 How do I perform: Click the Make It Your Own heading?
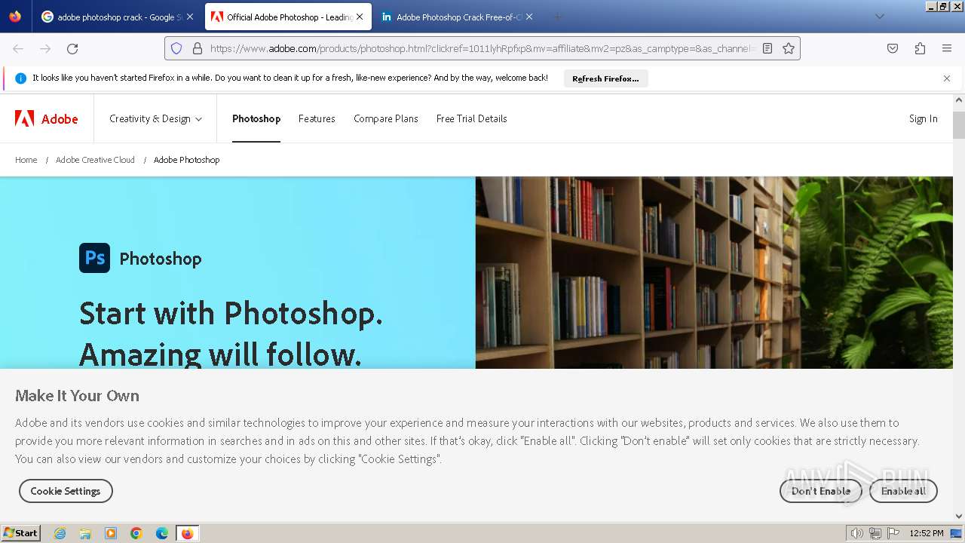(77, 396)
